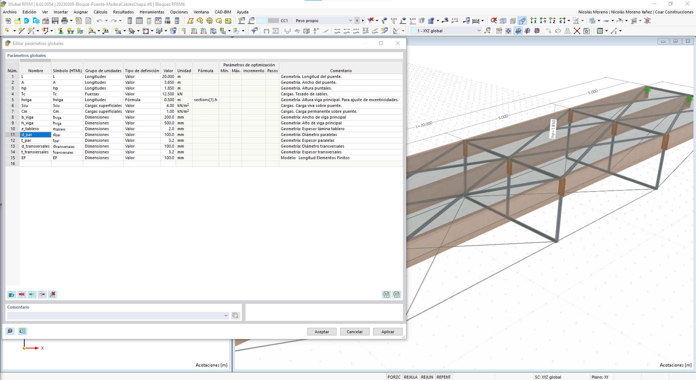Toggle the REFENT status bar button

click(444, 377)
